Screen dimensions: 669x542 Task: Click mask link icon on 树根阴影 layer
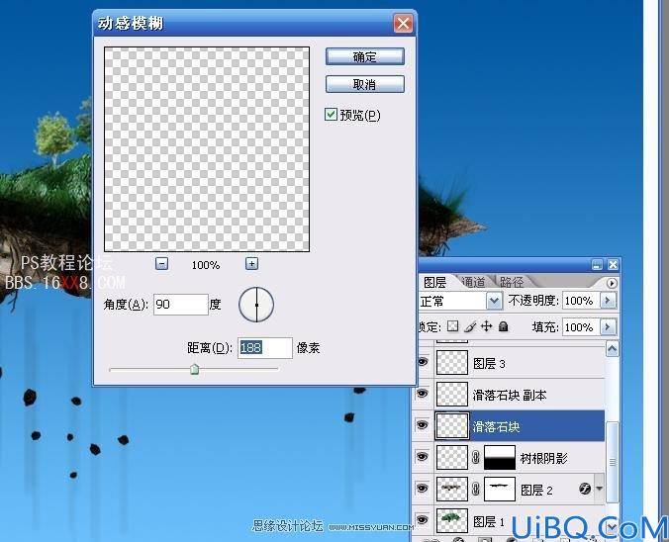pos(476,457)
